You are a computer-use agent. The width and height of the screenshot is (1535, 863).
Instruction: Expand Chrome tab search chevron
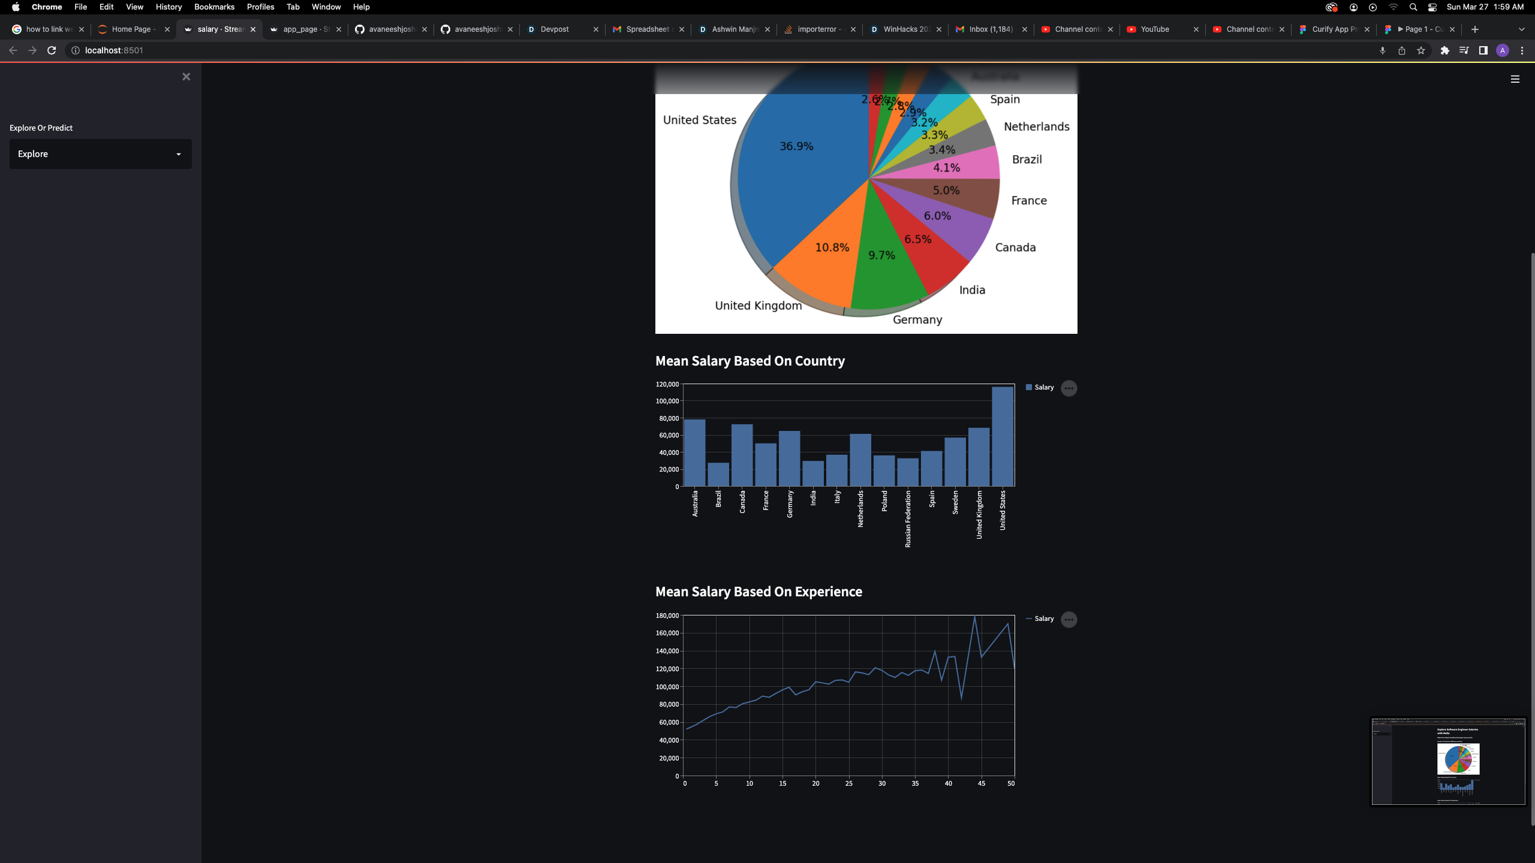(x=1521, y=29)
